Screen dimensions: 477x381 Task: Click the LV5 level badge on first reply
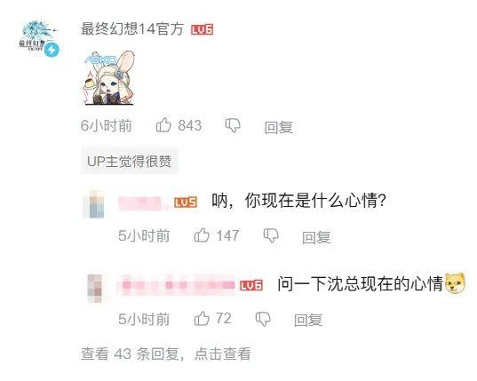coord(186,202)
